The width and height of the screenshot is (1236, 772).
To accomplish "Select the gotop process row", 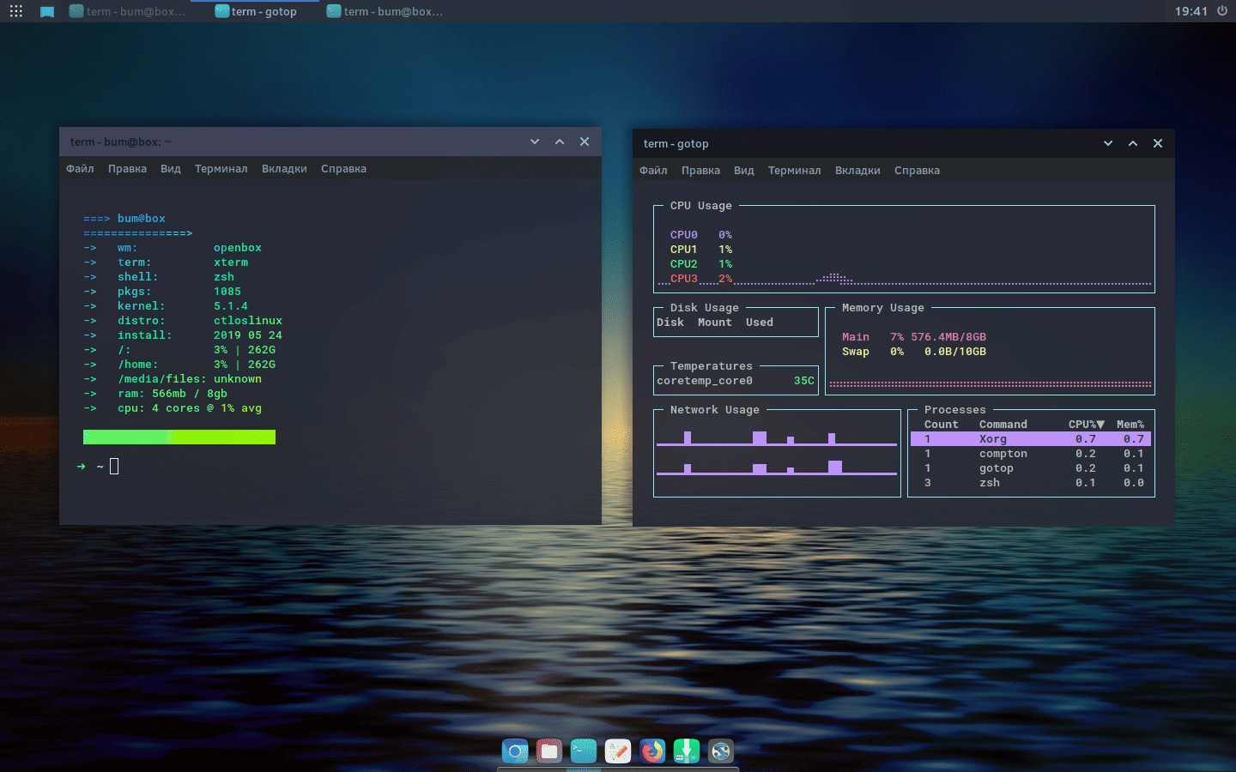I will (1030, 468).
